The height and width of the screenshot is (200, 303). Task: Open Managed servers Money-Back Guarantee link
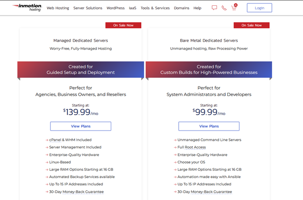[x=83, y=192]
